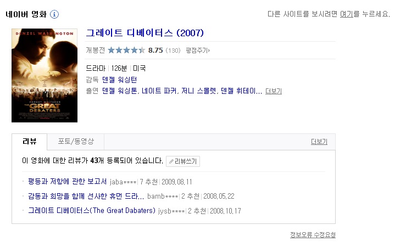Expand the cast list with 더보기
Viewport: 417px width, 247px height.
(x=274, y=91)
